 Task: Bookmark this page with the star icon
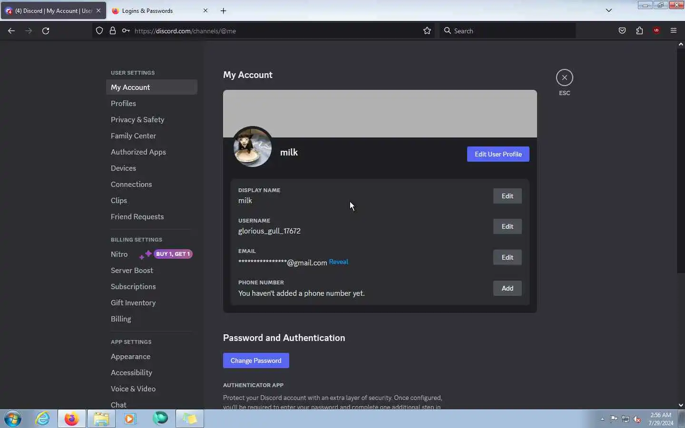[x=427, y=31]
